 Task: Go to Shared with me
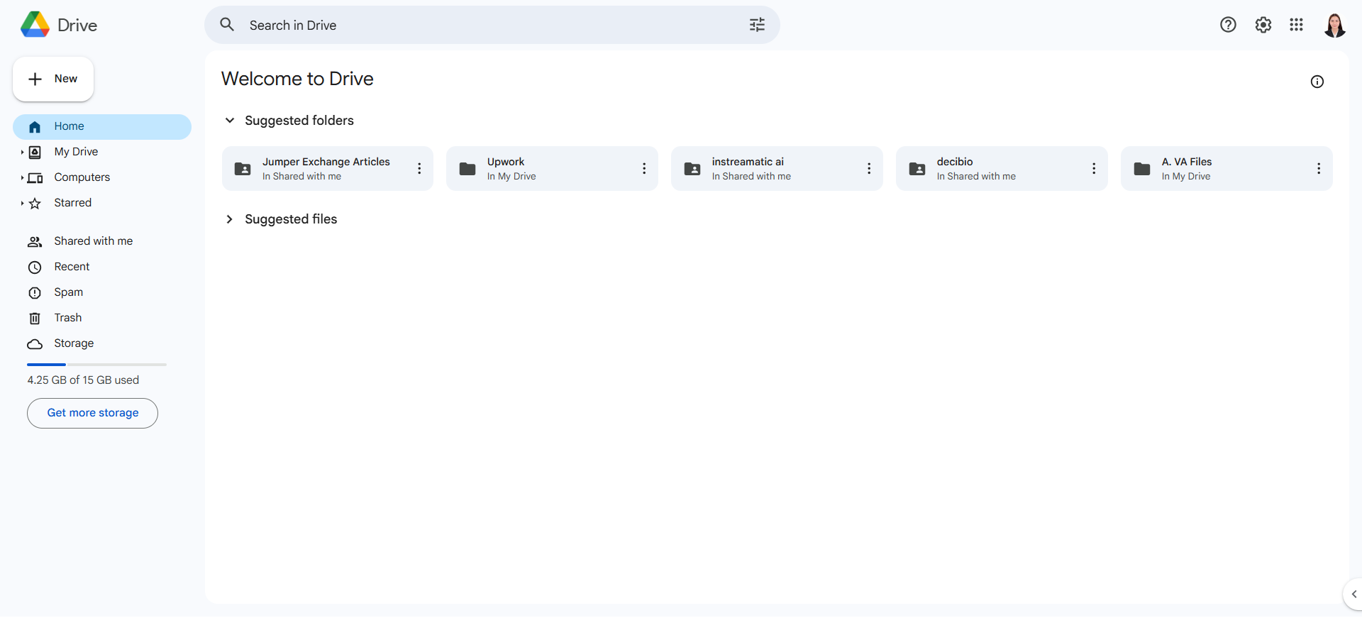tap(93, 241)
